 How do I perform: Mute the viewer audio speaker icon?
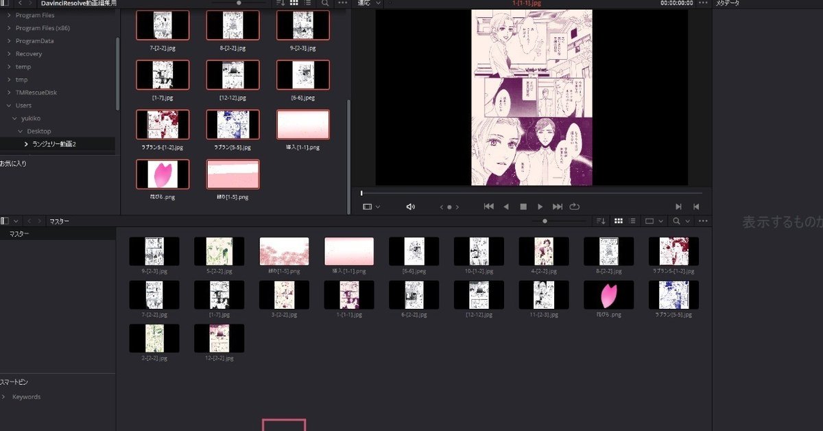410,207
